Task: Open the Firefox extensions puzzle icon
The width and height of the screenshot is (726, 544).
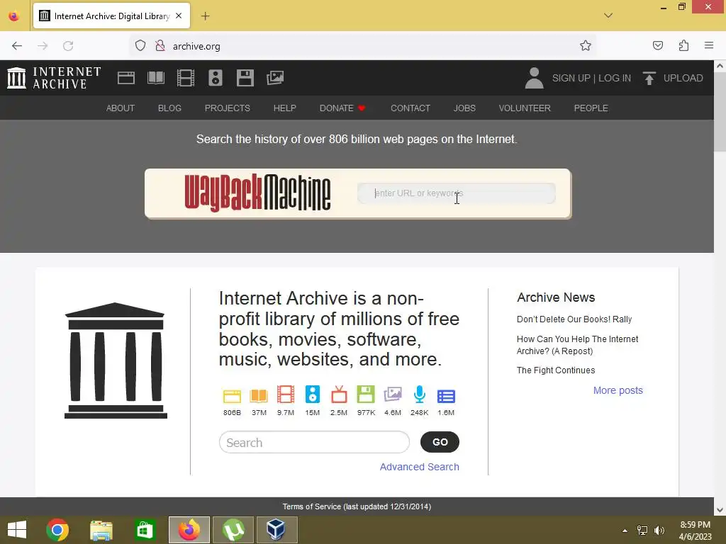Action: 683,45
